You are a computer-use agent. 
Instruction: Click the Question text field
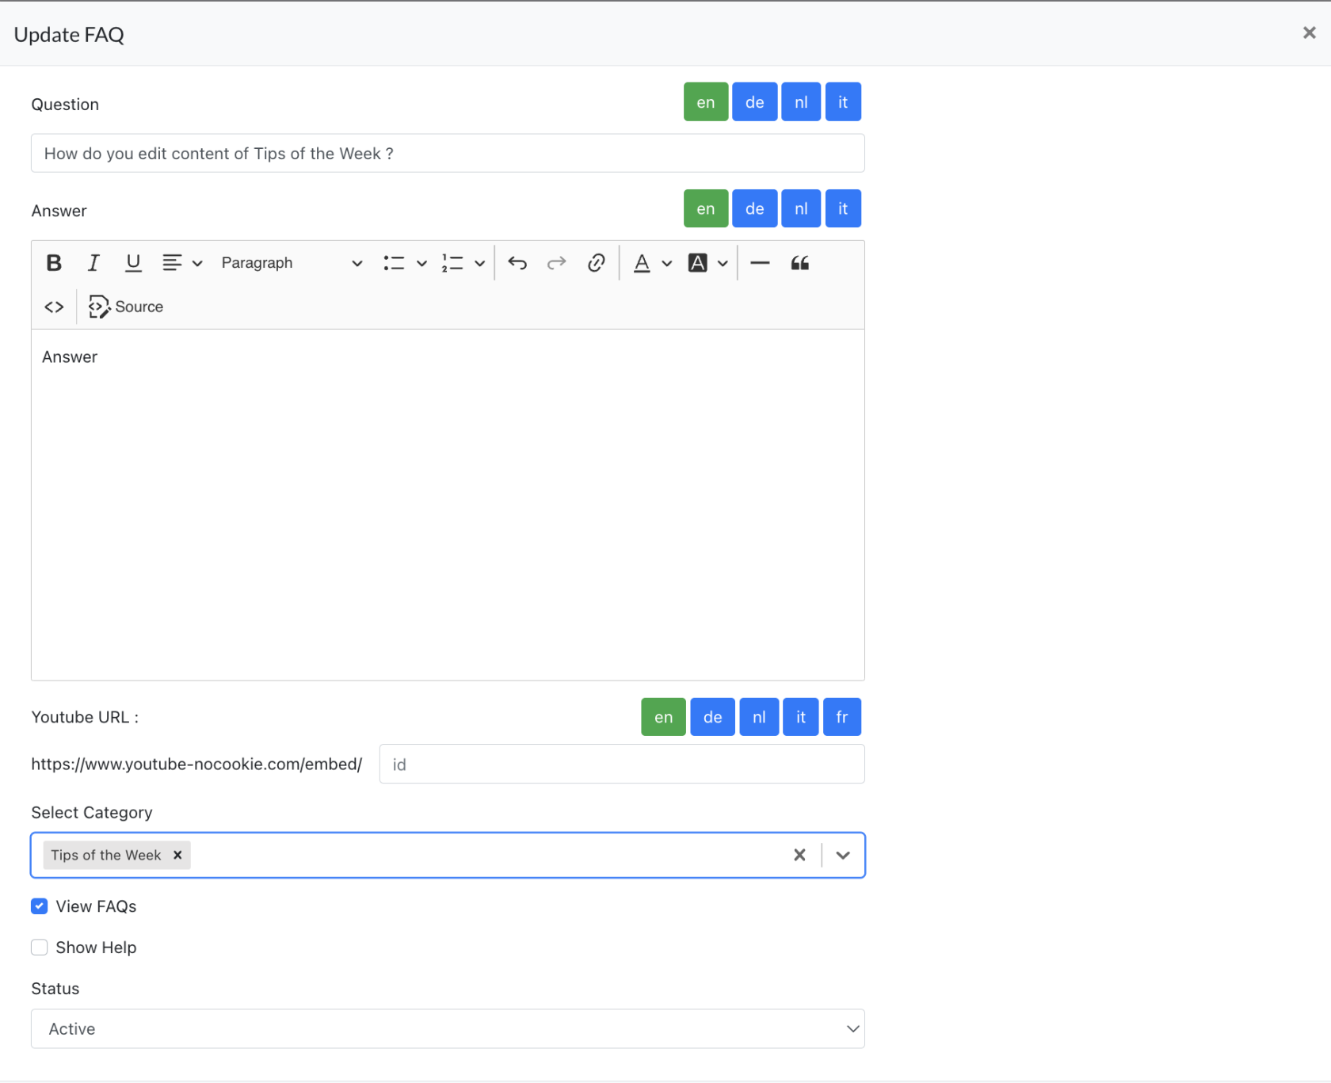(448, 153)
